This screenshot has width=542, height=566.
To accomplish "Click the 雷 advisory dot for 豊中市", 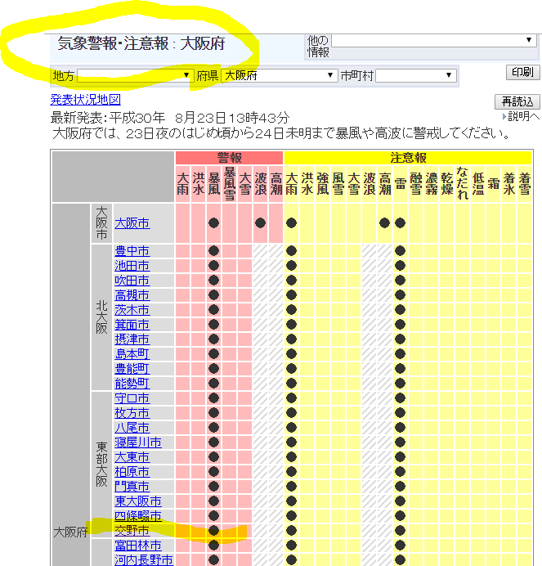I will 401,251.
